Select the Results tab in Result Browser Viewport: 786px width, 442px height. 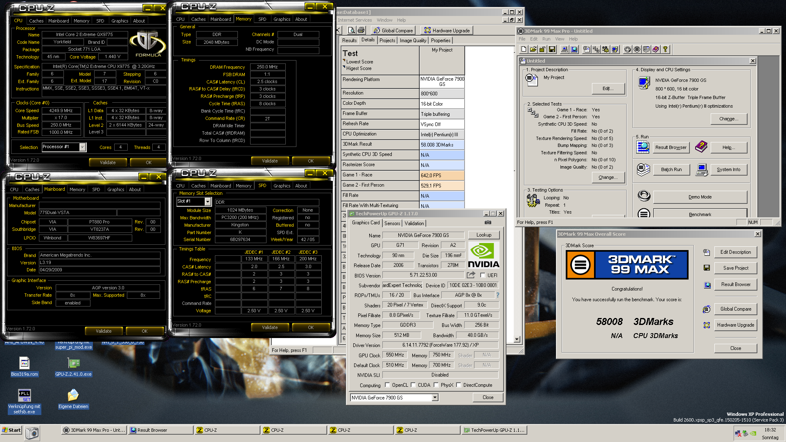349,41
